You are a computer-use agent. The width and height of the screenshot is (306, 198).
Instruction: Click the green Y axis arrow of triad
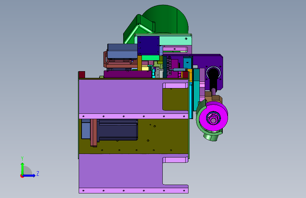[x=23, y=168]
